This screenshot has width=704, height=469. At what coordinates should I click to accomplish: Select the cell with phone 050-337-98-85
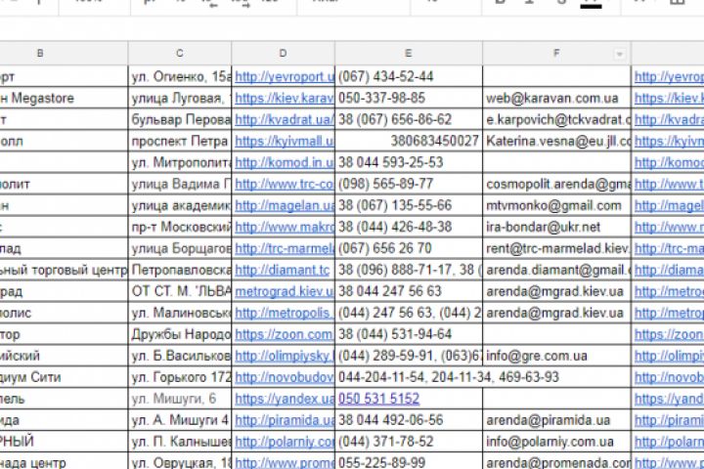(x=409, y=99)
